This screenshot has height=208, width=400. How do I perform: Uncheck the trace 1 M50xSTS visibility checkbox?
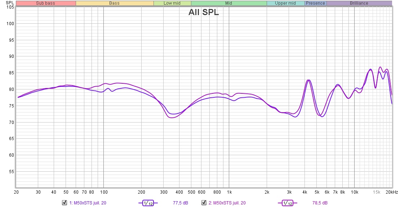65,203
